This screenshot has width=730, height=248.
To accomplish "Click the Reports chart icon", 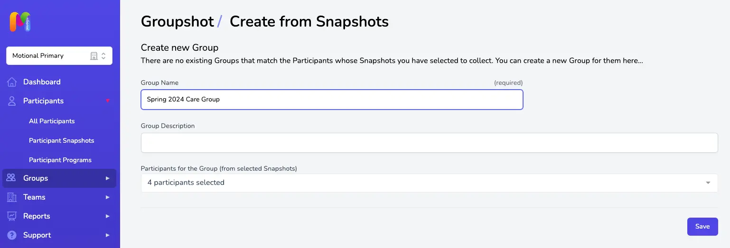I will tap(12, 216).
